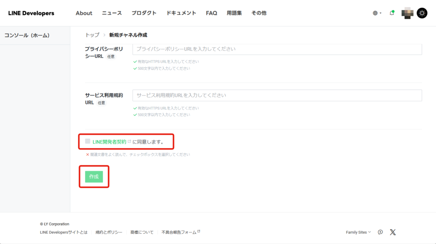Open 規約とポリシー footer link
The height and width of the screenshot is (244, 436).
(109, 233)
